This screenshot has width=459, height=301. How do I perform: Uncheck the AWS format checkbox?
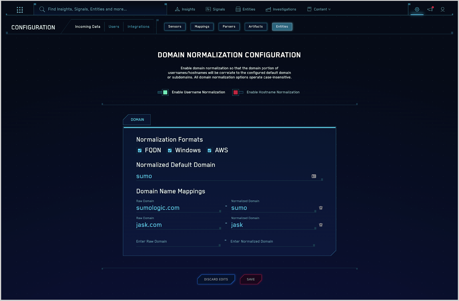pos(210,150)
